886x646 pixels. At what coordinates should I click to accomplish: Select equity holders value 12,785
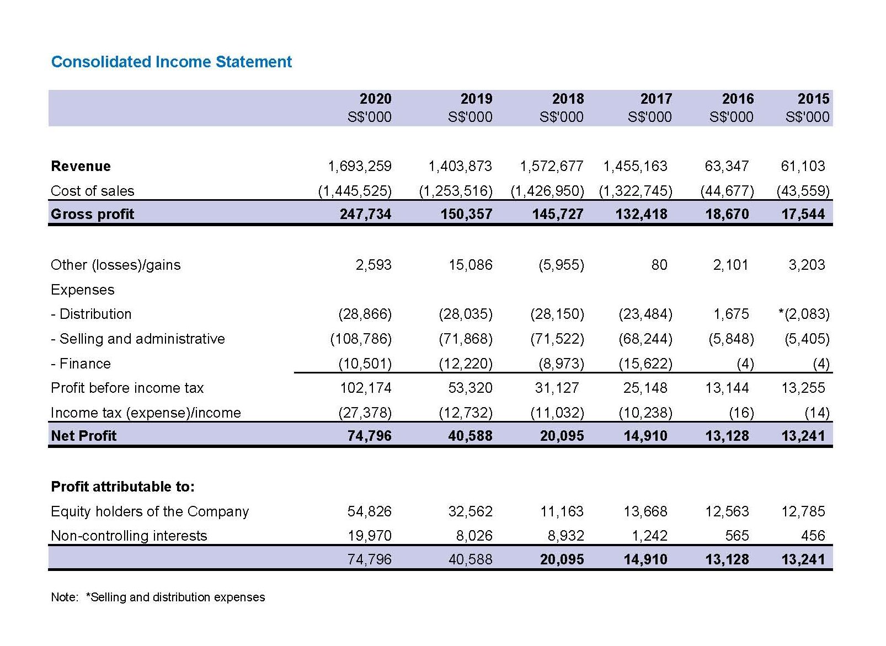[803, 511]
